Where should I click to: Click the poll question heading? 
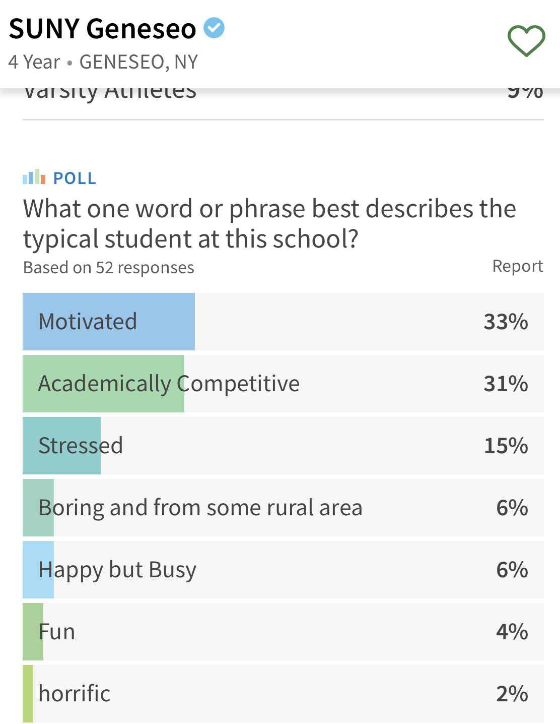269,224
